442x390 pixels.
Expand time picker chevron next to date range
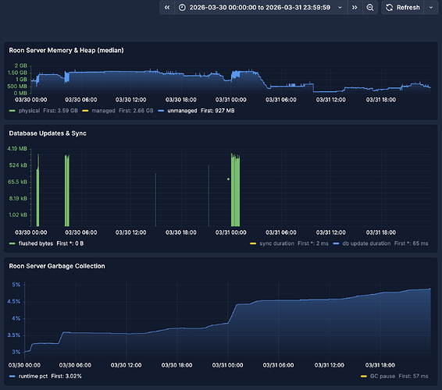(x=340, y=8)
